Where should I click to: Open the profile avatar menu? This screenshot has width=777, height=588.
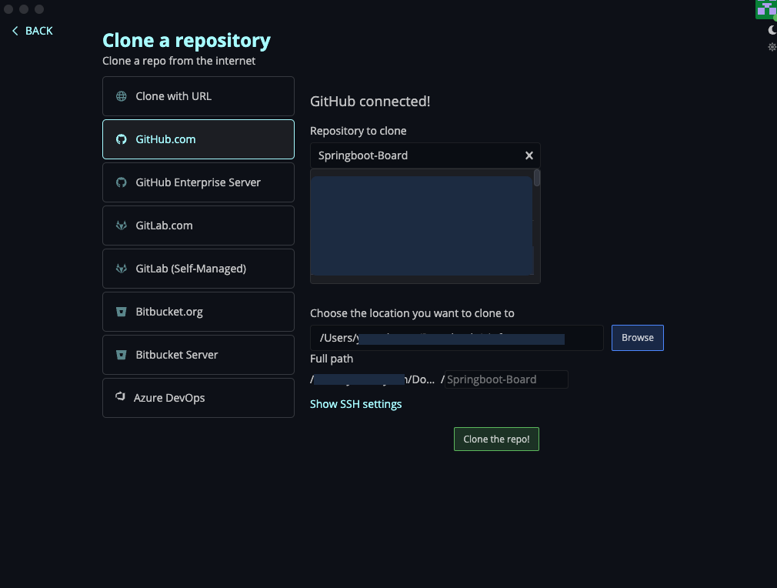766,9
